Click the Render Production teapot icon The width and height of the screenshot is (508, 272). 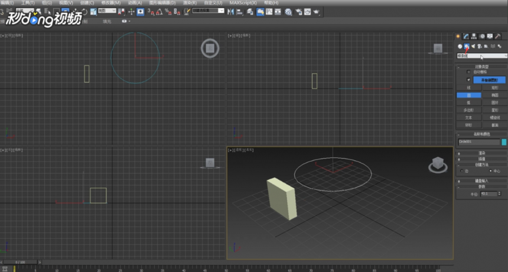[x=317, y=12]
